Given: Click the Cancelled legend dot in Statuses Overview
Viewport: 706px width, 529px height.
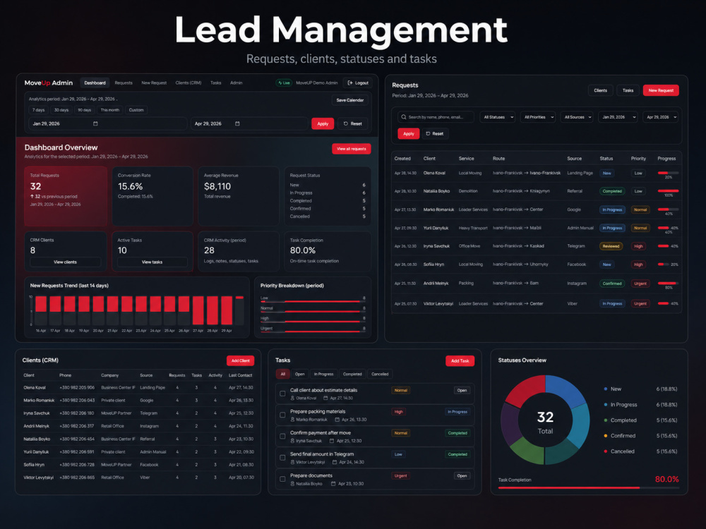Looking at the screenshot, I should coord(606,451).
